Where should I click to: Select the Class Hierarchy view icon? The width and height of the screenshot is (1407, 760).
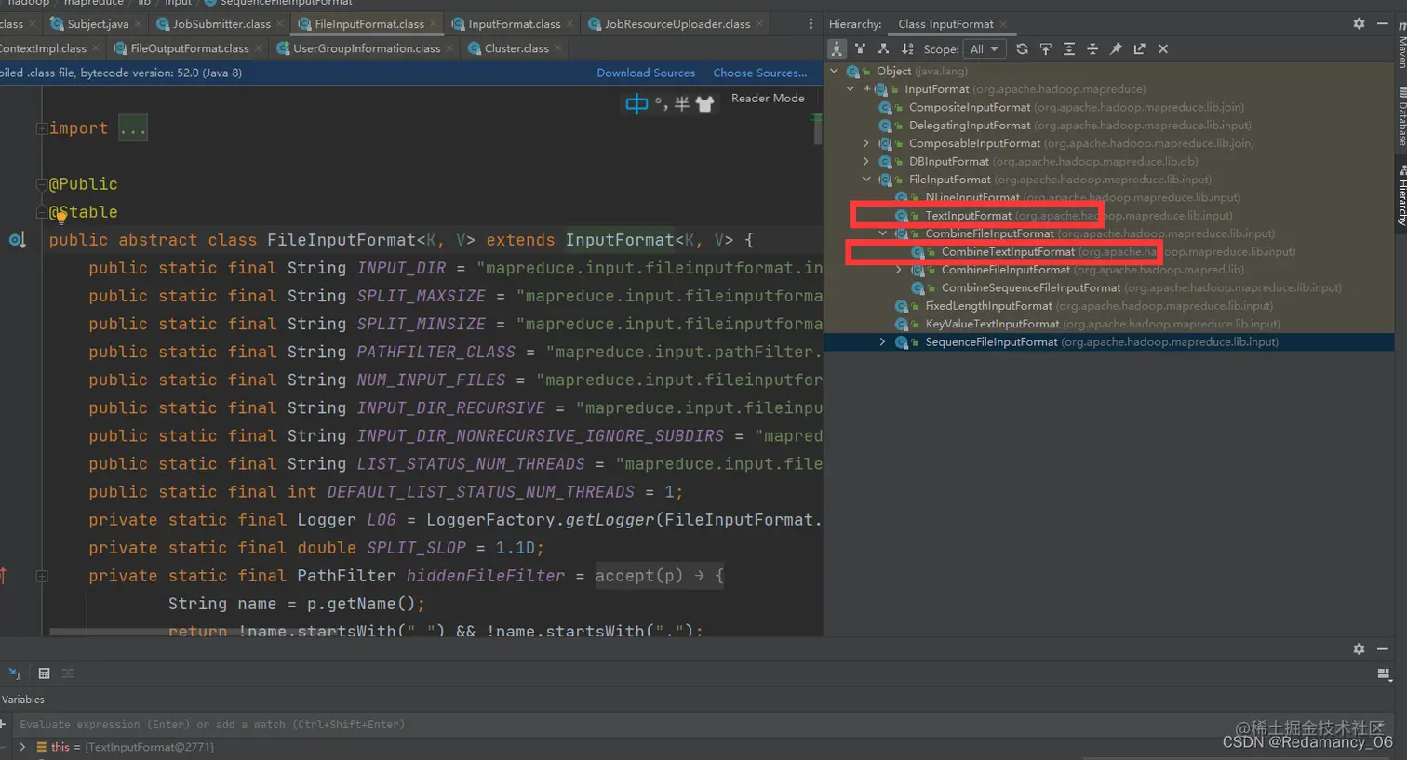[x=837, y=48]
